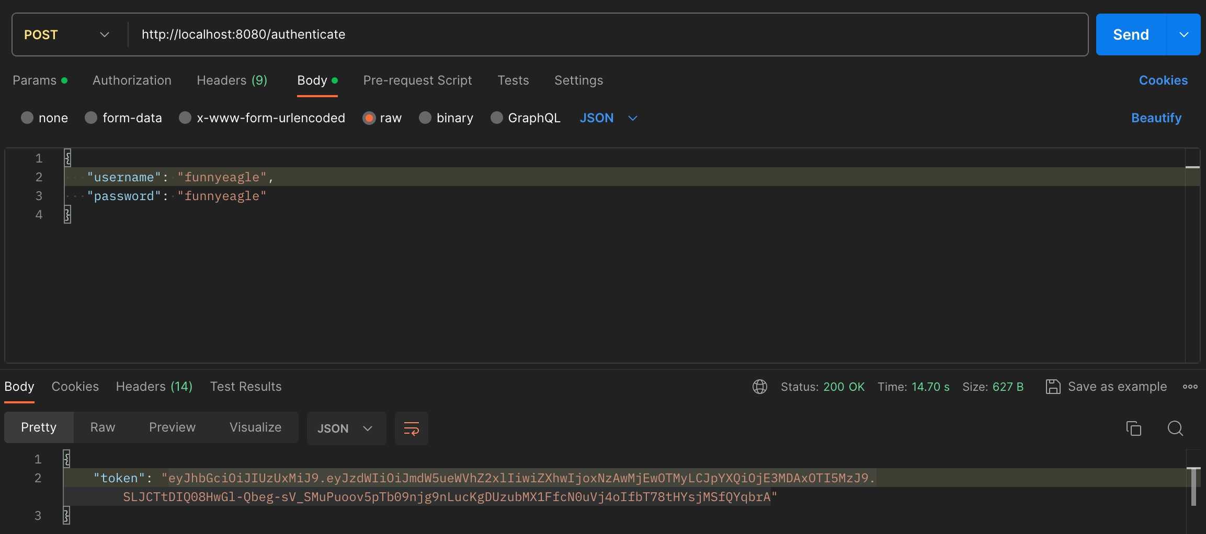Choose the binary body option

[x=425, y=118]
